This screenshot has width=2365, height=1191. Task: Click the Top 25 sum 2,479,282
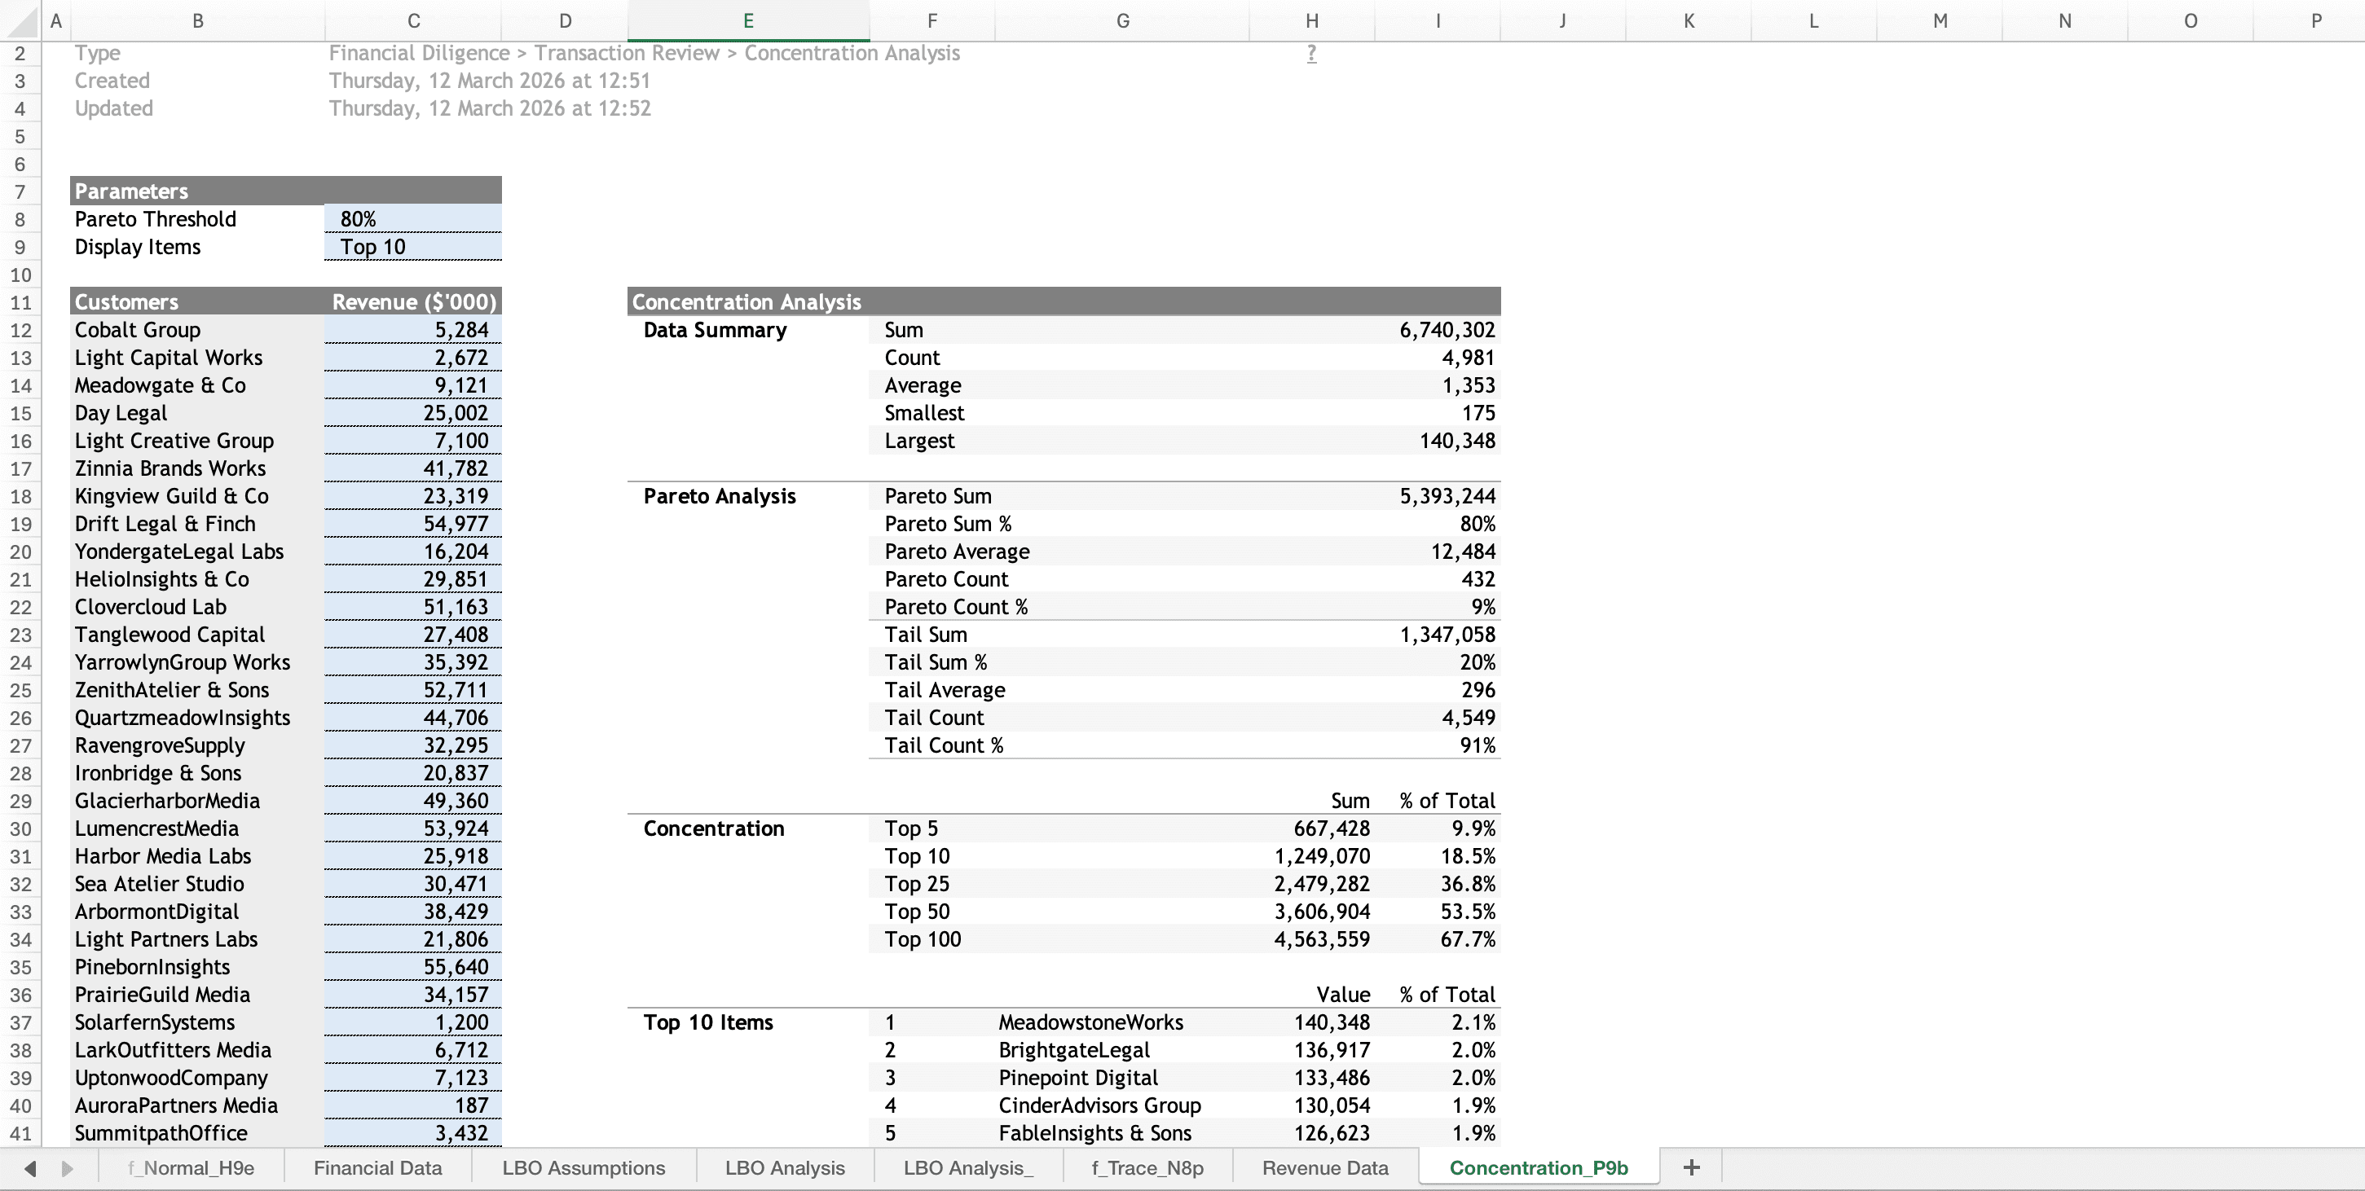pyautogui.click(x=1312, y=884)
